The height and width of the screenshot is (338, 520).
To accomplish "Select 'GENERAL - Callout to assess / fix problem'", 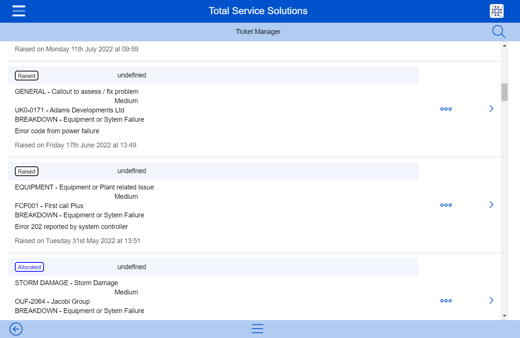I will (x=77, y=92).
